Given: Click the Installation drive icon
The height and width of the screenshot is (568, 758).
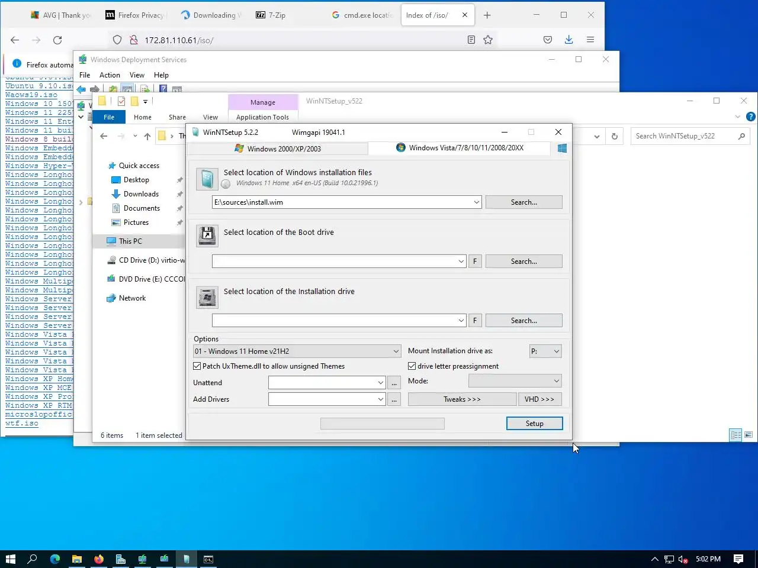Looking at the screenshot, I should pos(207,297).
